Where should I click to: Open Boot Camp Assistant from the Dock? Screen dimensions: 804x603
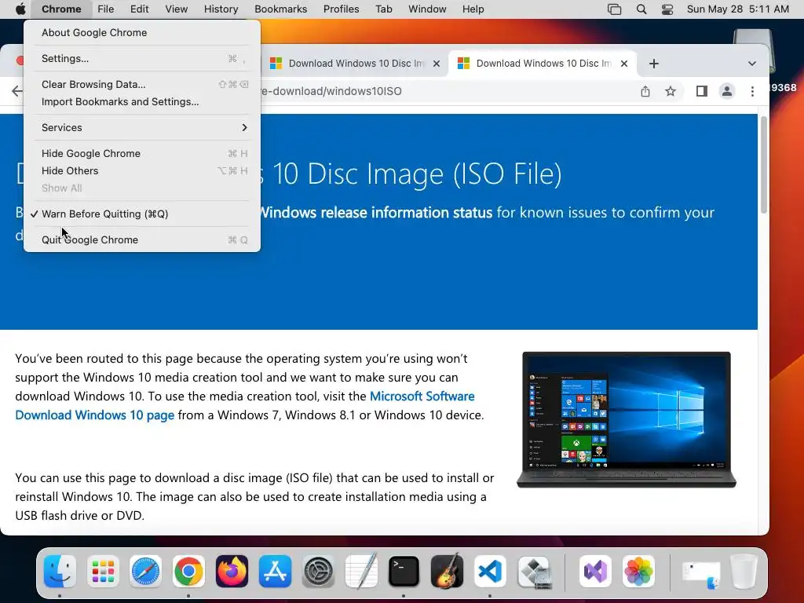click(x=533, y=571)
